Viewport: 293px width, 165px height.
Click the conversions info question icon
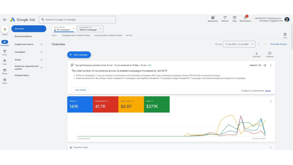[x=166, y=71]
